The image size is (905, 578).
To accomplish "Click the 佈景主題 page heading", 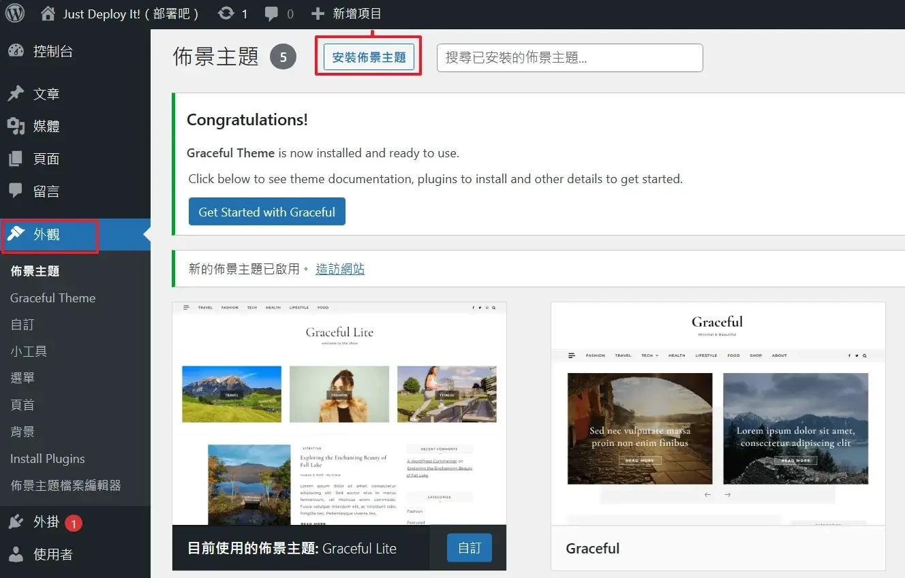I will click(x=216, y=57).
